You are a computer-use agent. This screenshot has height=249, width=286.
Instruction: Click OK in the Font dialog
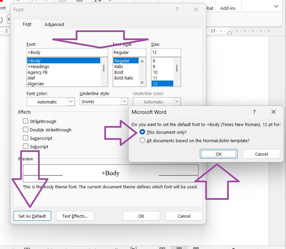(x=141, y=216)
